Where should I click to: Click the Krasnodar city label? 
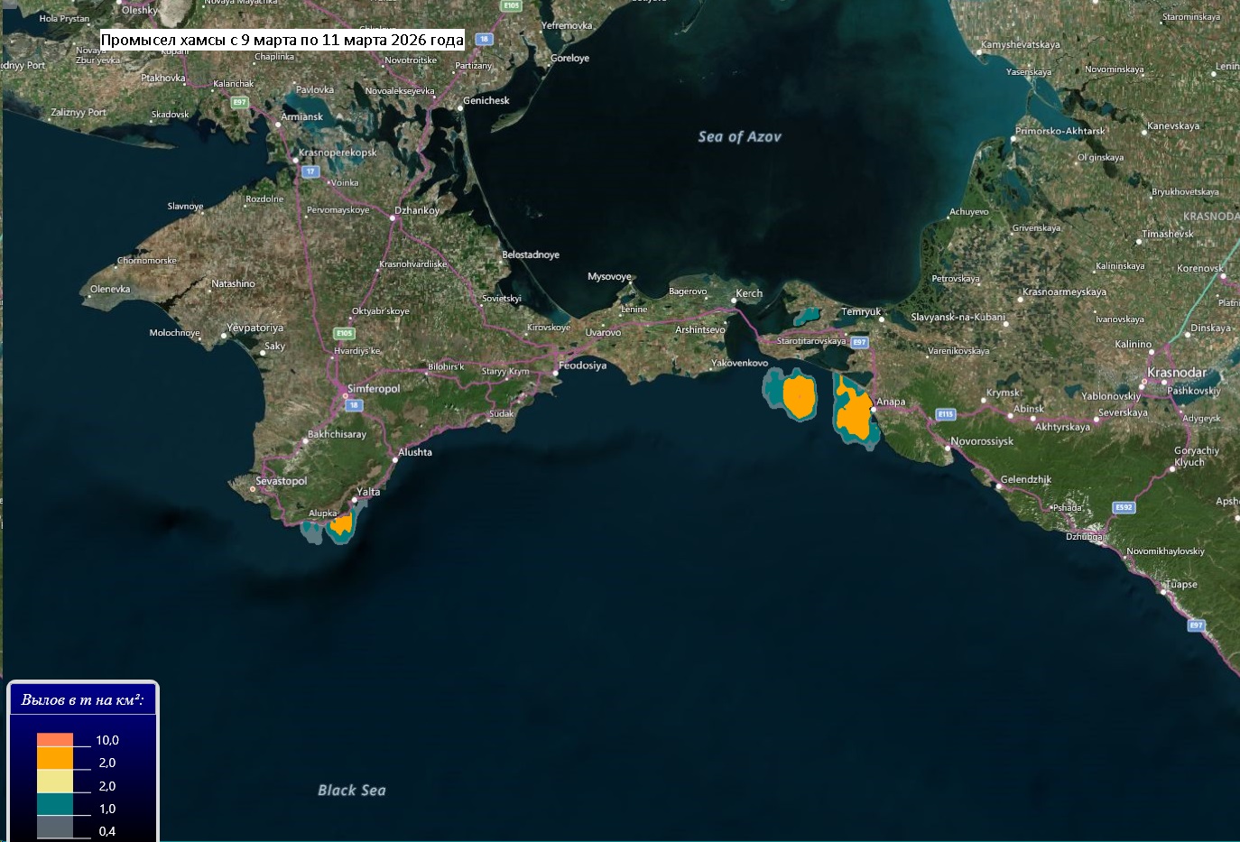pyautogui.click(x=1176, y=373)
